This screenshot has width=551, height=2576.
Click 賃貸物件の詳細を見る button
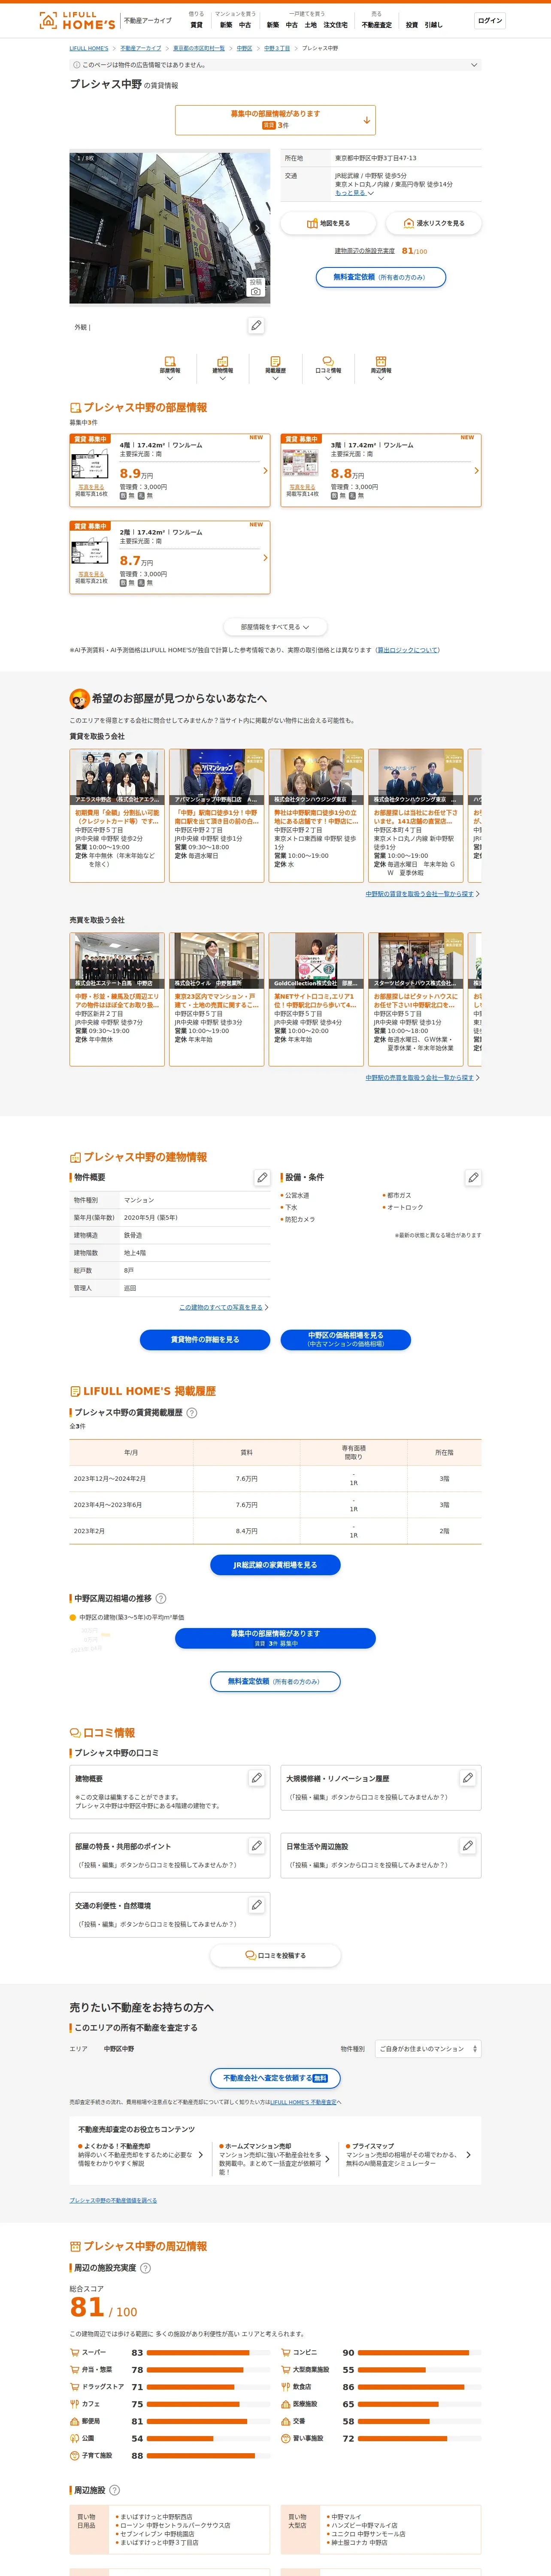click(x=205, y=1339)
